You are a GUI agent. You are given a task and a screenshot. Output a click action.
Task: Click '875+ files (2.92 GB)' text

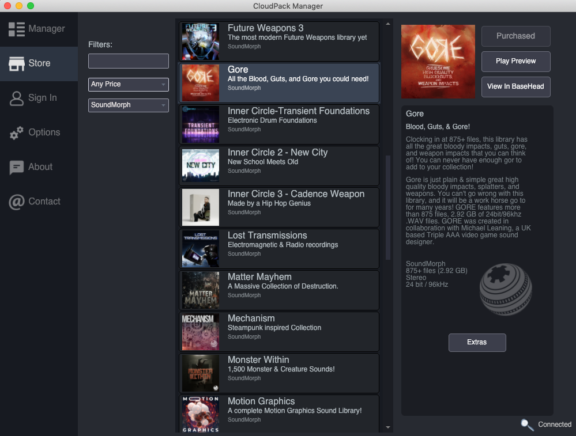coord(437,271)
